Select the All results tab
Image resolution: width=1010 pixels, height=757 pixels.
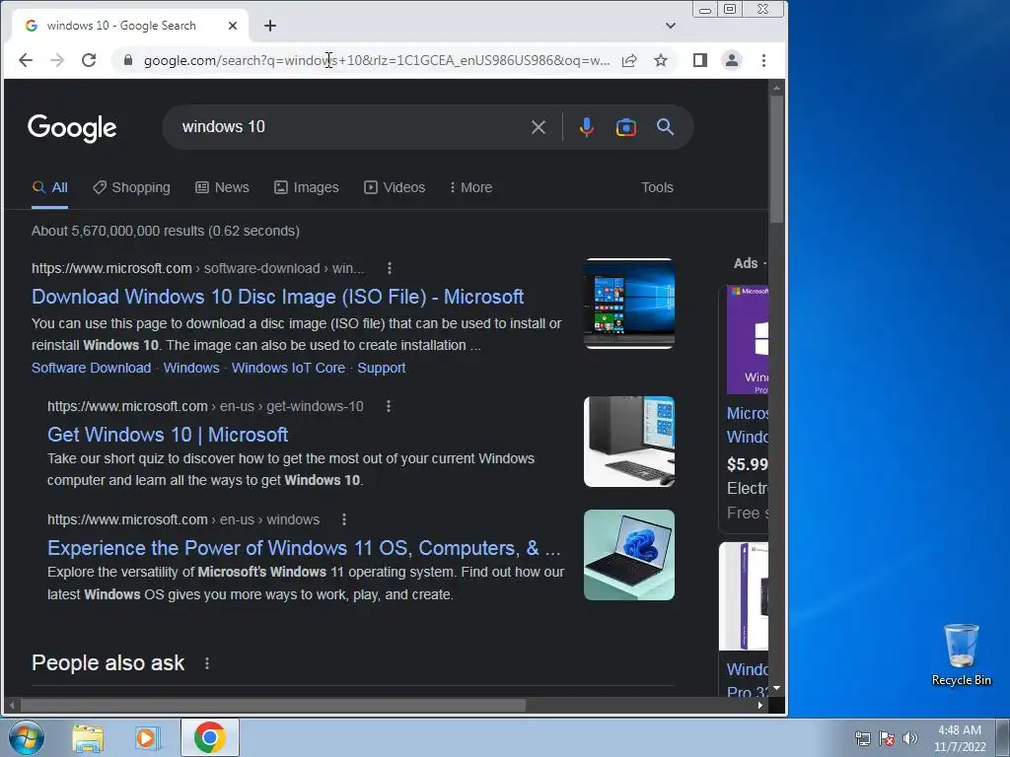(49, 187)
